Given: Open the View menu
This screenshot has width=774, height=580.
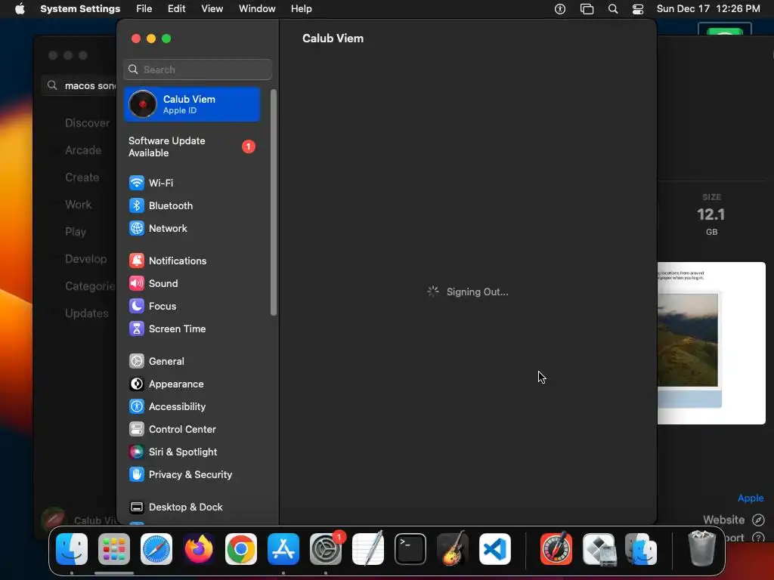Looking at the screenshot, I should coord(212,9).
